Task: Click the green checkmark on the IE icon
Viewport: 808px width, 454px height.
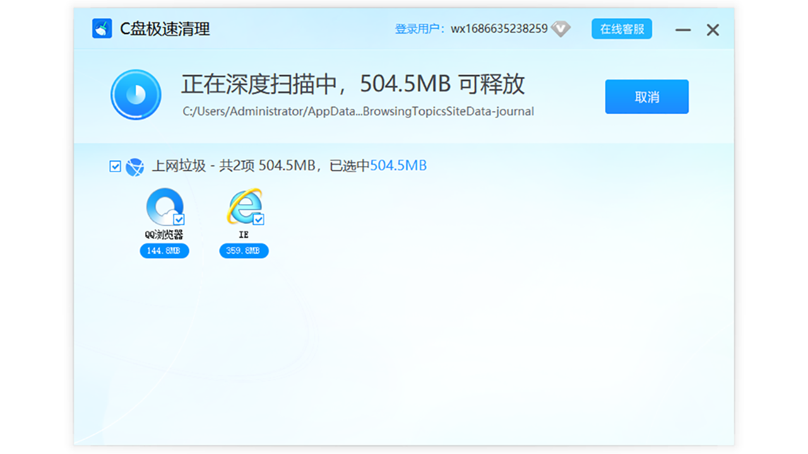Action: [x=258, y=220]
